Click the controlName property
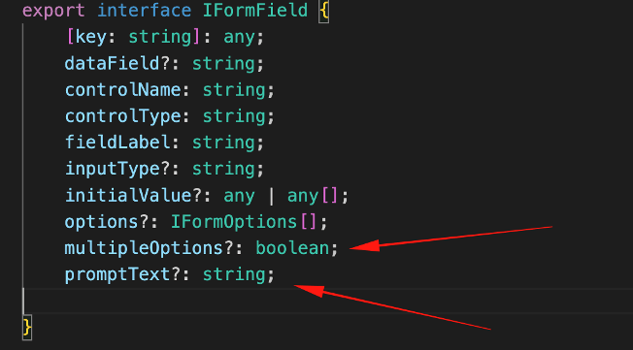The width and height of the screenshot is (633, 350). [x=123, y=89]
